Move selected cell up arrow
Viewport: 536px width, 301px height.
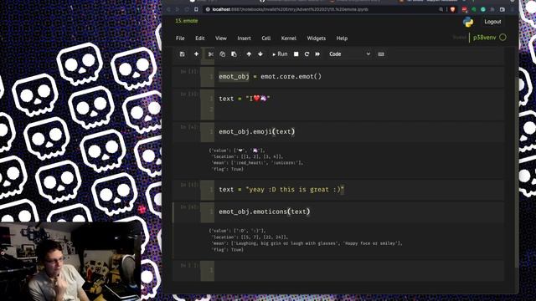249,54
